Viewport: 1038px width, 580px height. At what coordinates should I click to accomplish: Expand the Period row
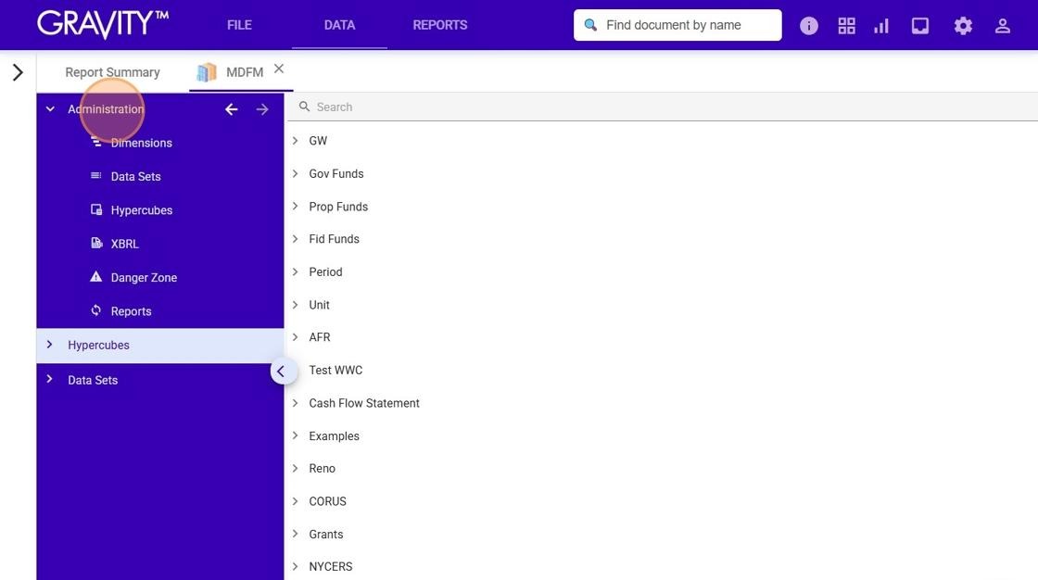click(x=296, y=272)
